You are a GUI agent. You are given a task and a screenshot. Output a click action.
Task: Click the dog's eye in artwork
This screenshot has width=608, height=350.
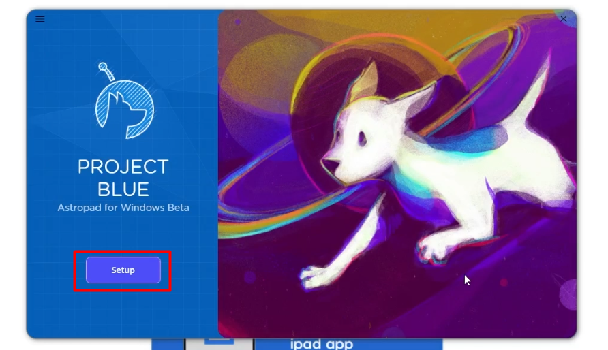[363, 139]
